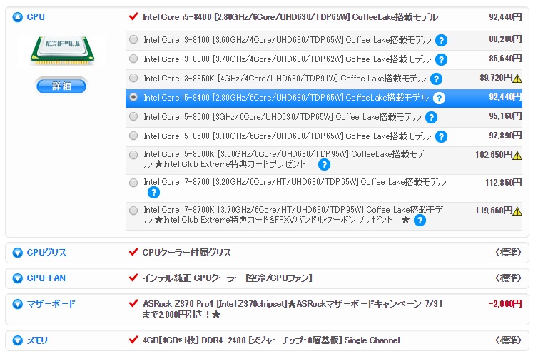Click warning icon beside 119,660円 price
The height and width of the screenshot is (354, 533).
coord(517,211)
